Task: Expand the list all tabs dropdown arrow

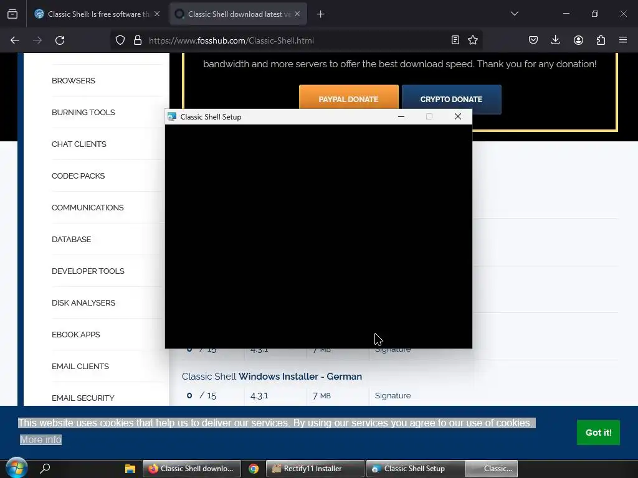Action: click(514, 14)
